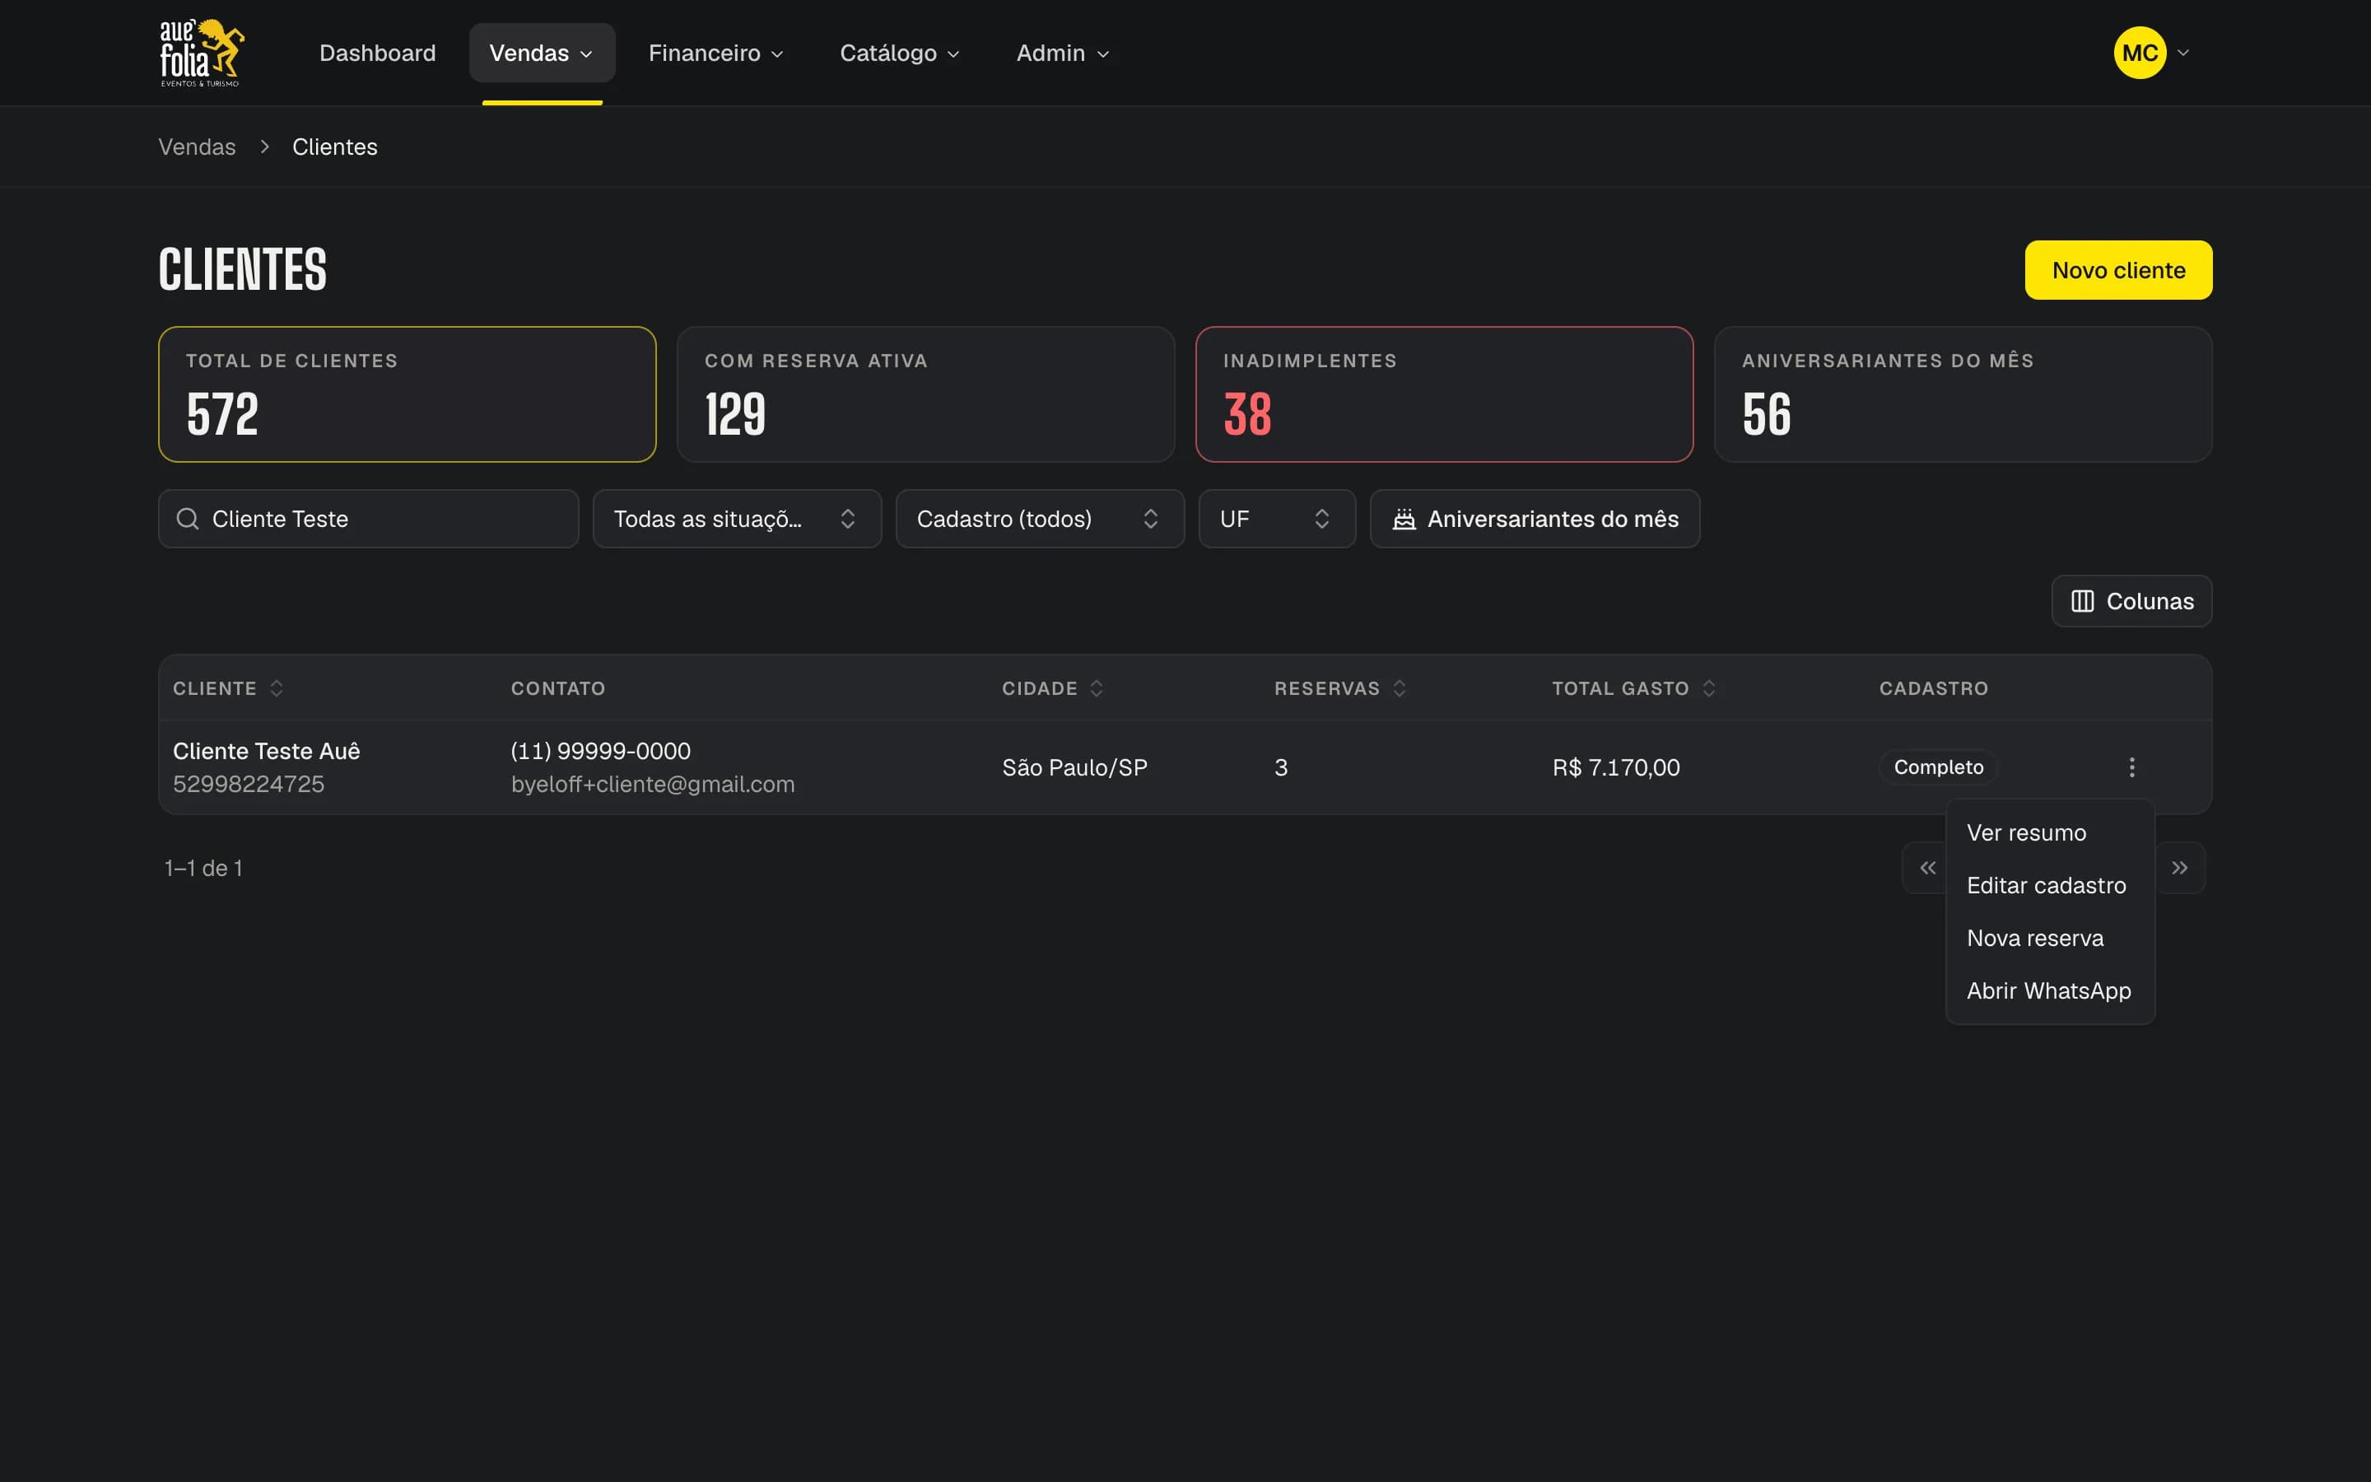Go to last page with double-right arrow
Viewport: 2371px width, 1482px height.
(x=2179, y=868)
